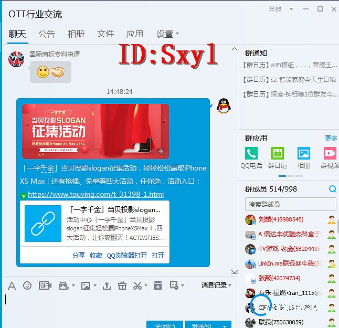Open the 设置 tab menu
339x328 pixels.
(x=167, y=34)
